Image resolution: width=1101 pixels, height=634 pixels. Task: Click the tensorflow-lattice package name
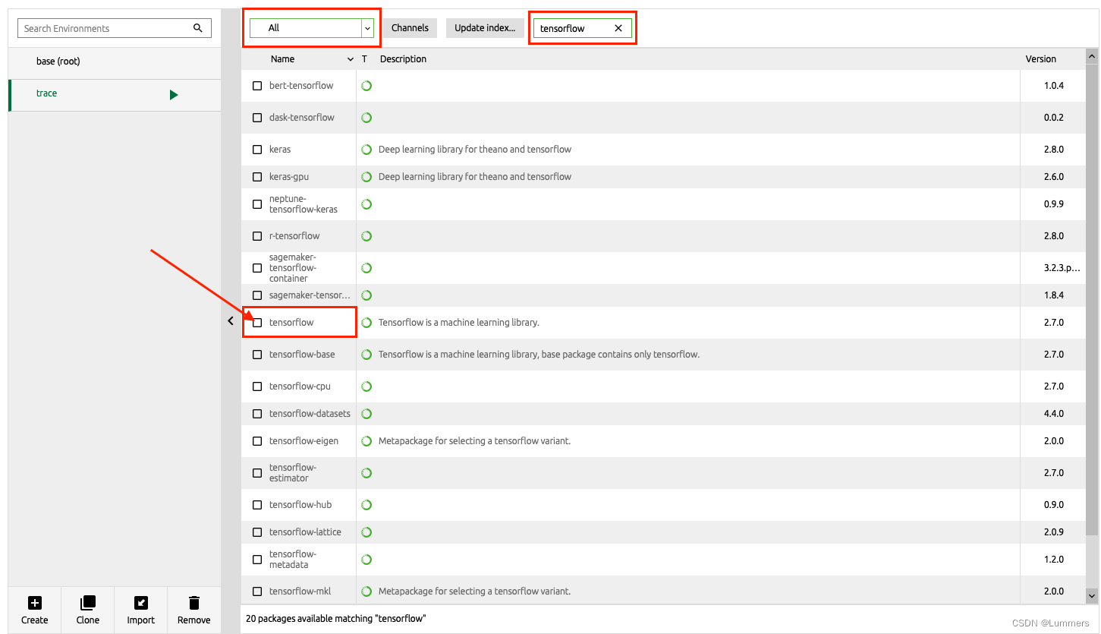(x=305, y=532)
